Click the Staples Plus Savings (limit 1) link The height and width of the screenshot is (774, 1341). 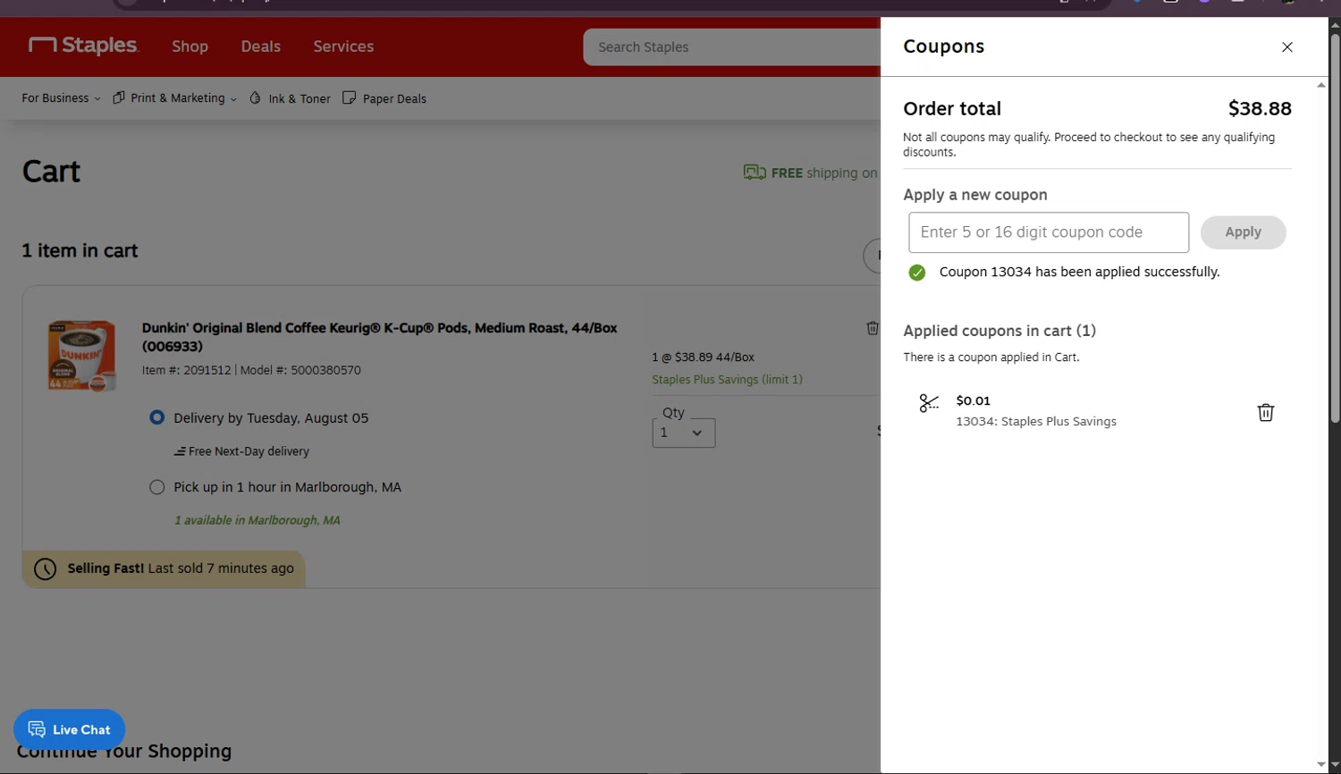(727, 380)
